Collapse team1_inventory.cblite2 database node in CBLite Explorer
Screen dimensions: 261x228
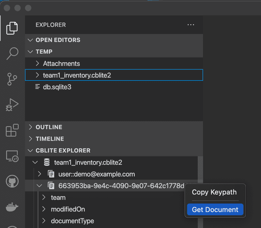(35, 162)
